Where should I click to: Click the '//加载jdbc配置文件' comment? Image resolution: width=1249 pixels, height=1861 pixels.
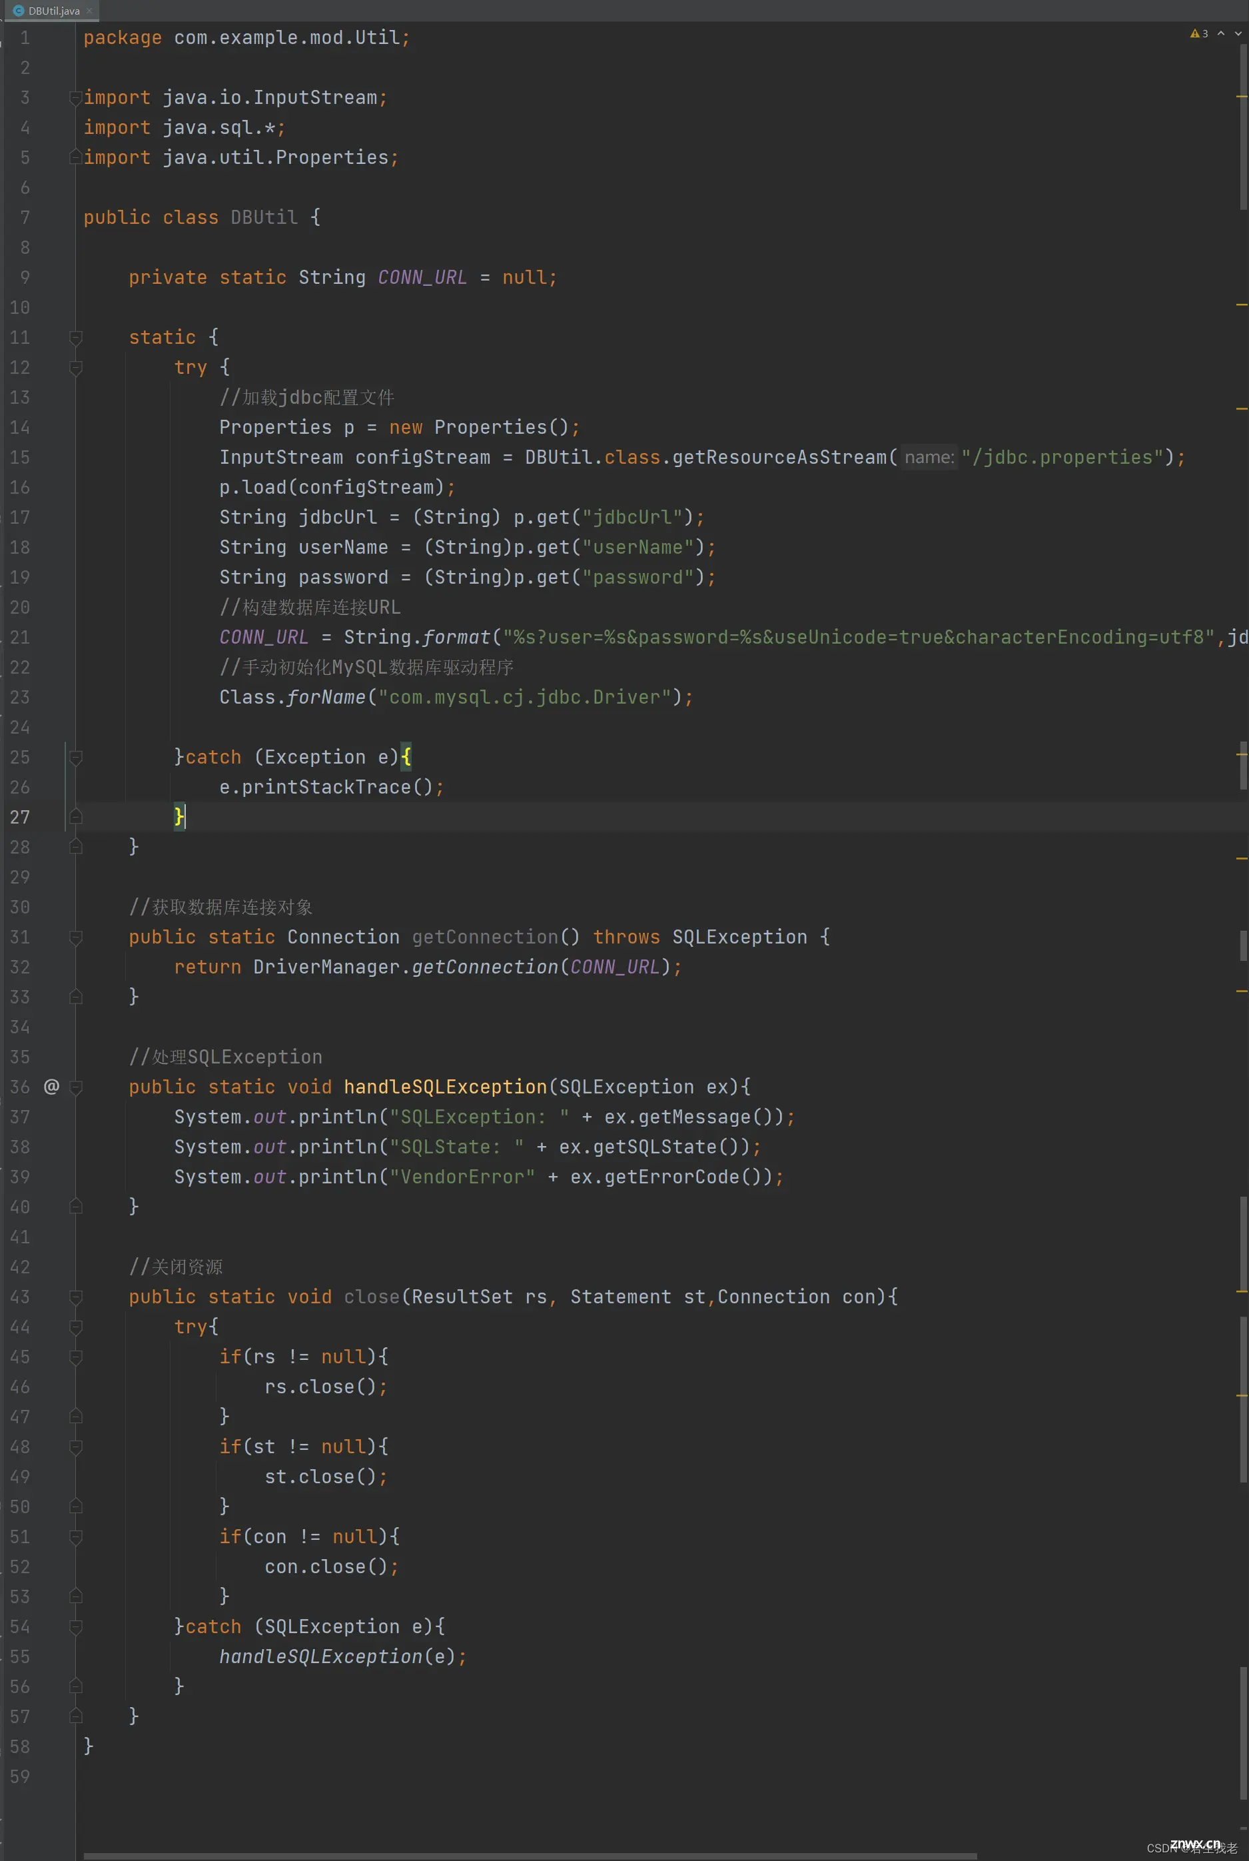(x=306, y=398)
